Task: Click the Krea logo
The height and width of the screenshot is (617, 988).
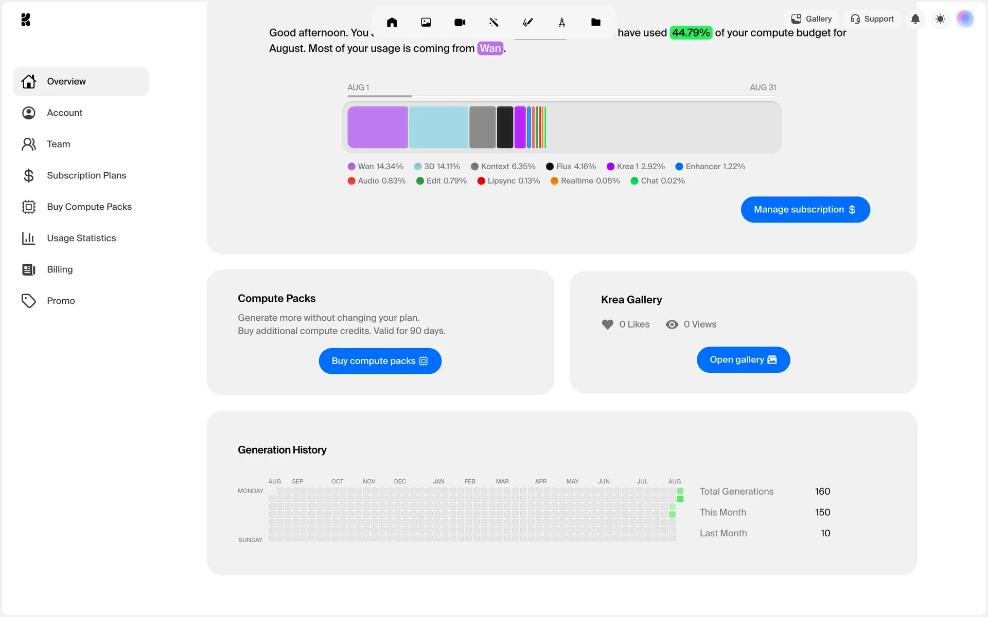Action: coord(26,20)
